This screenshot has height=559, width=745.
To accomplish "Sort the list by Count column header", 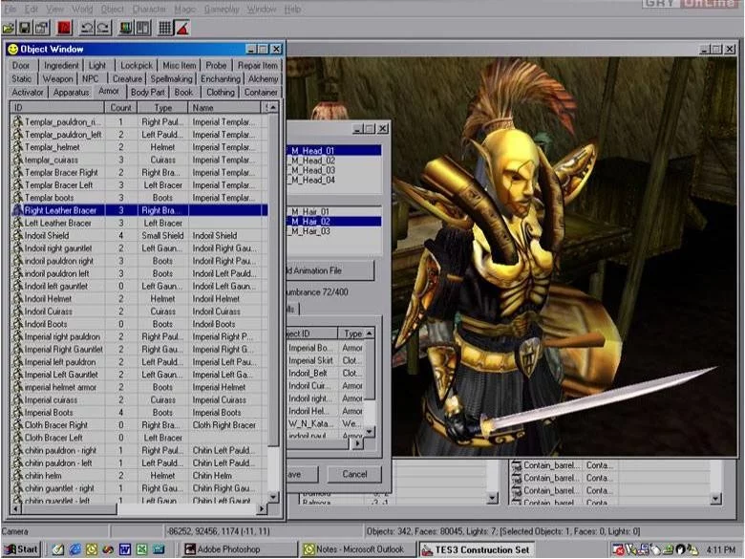I will 121,108.
